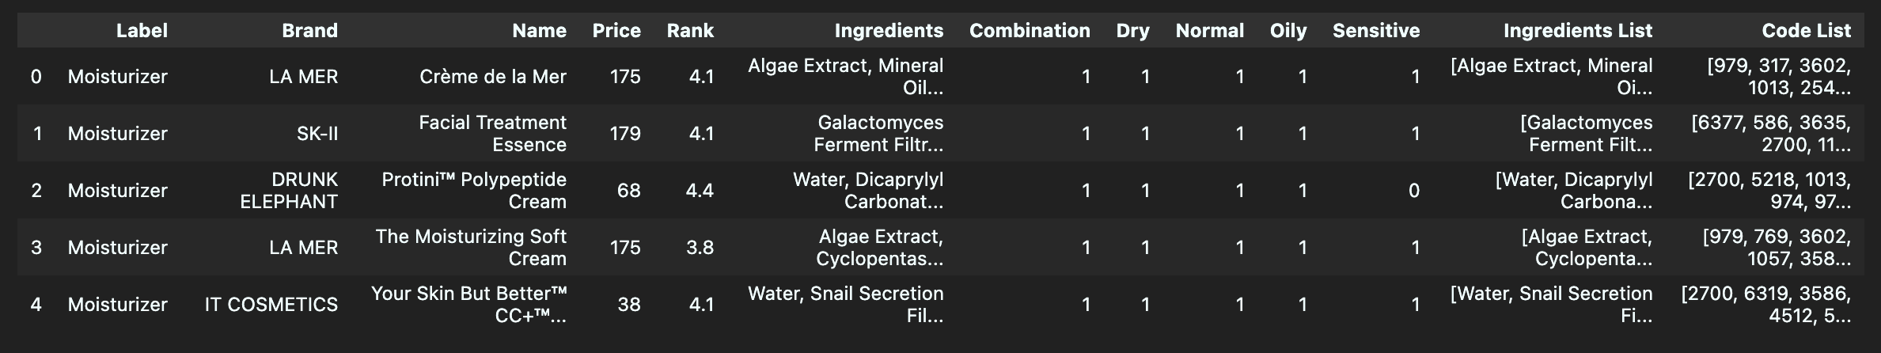The width and height of the screenshot is (1881, 353).
Task: Select the Sensitive value 0 cell
Action: click(x=1414, y=191)
